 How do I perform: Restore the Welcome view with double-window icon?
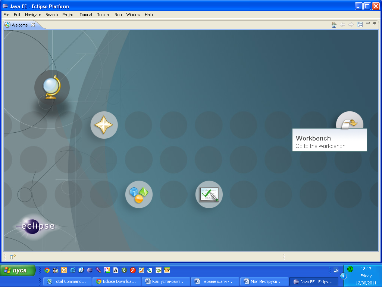click(x=374, y=24)
